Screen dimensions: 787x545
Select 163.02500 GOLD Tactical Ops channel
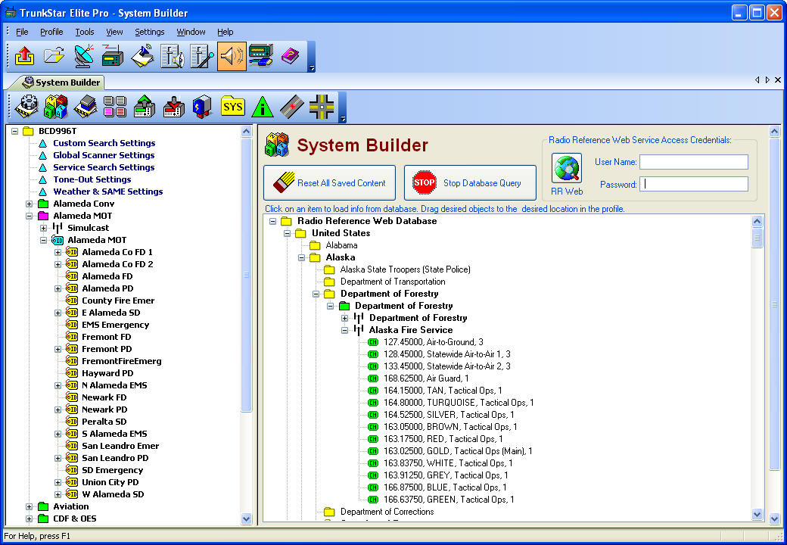tap(458, 451)
